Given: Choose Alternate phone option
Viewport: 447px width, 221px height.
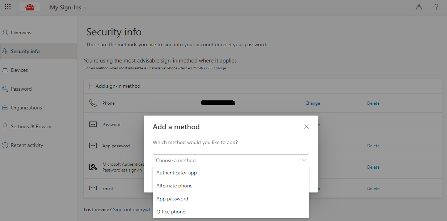Looking at the screenshot, I should pyautogui.click(x=174, y=186).
